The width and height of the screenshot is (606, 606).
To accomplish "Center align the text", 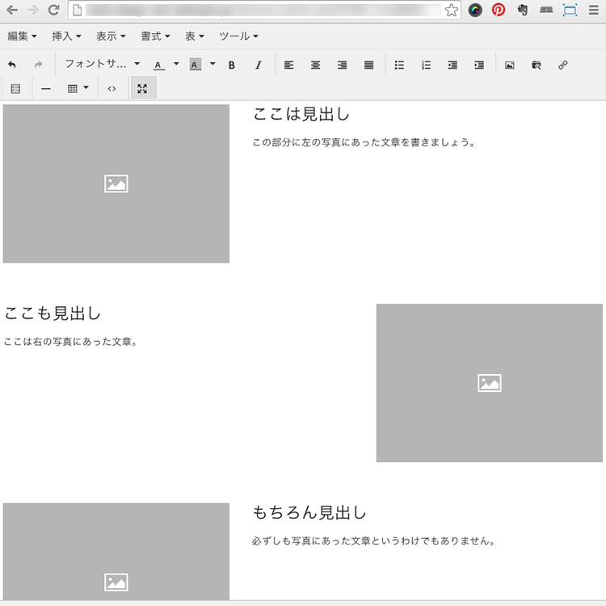I will pos(316,65).
